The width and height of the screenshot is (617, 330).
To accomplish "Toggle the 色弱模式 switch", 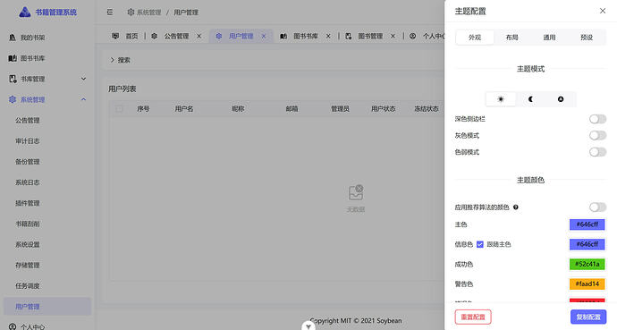I will [x=597, y=152].
